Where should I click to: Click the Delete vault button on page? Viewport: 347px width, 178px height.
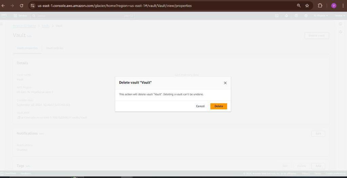317,36
